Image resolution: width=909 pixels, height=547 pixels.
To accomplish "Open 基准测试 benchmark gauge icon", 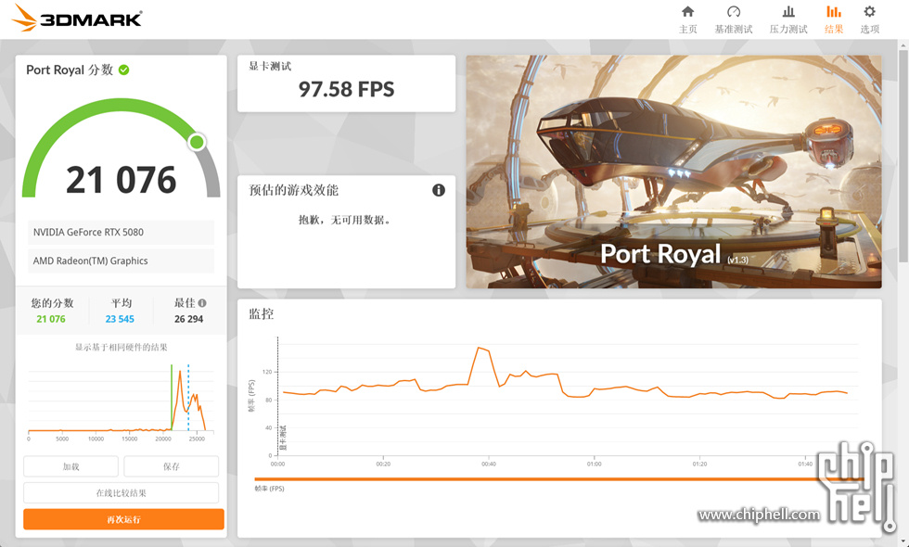I will pyautogui.click(x=734, y=12).
